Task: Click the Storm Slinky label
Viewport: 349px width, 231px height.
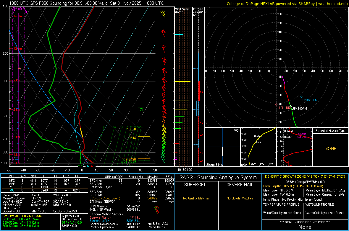Action: (x=214, y=165)
